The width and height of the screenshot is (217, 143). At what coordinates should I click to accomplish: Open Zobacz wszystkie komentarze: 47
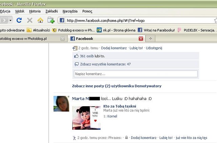105,64
